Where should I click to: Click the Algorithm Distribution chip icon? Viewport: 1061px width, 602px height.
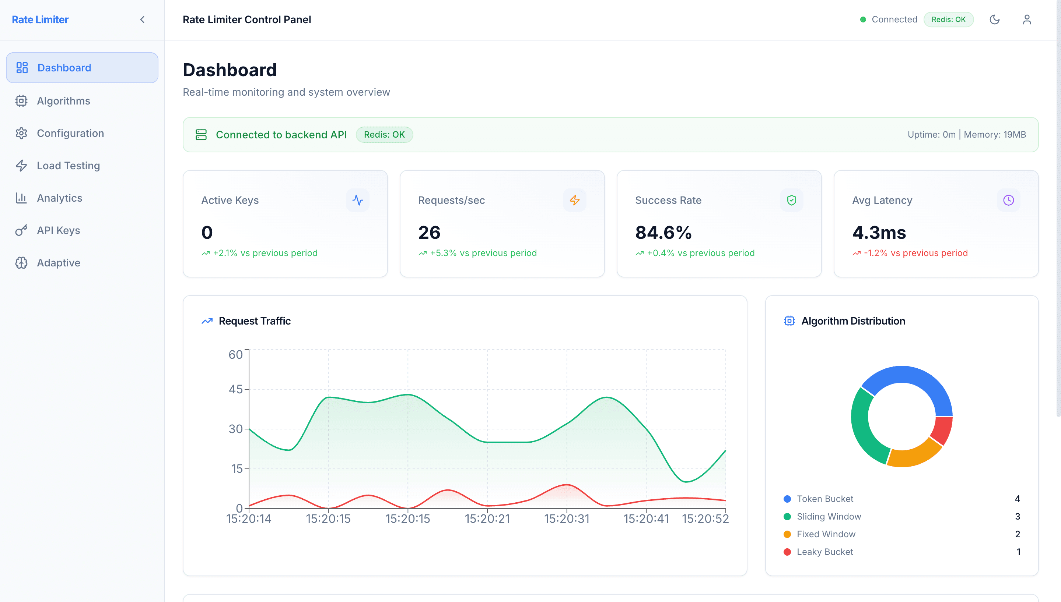click(x=789, y=321)
